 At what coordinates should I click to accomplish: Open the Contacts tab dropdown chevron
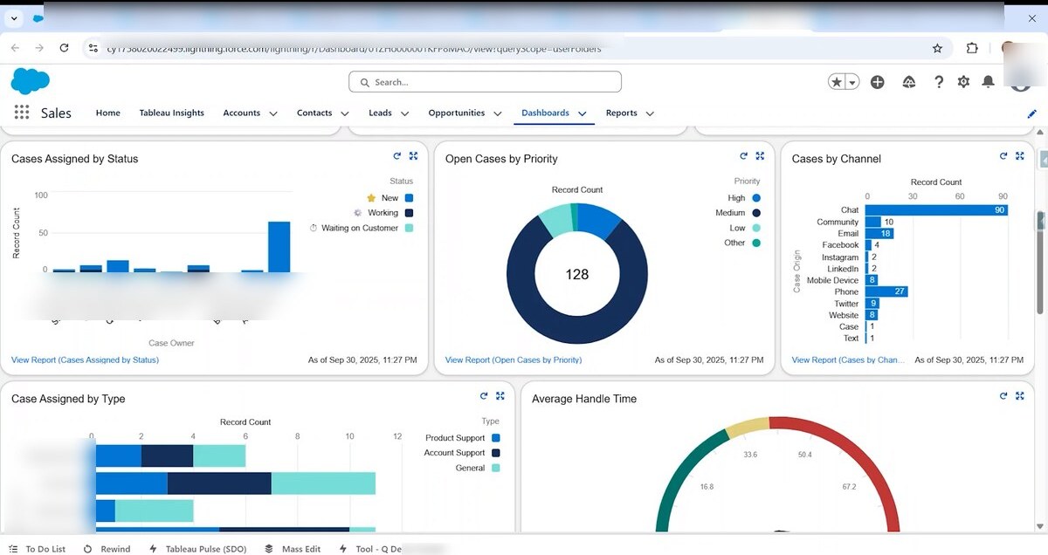pyautogui.click(x=345, y=113)
